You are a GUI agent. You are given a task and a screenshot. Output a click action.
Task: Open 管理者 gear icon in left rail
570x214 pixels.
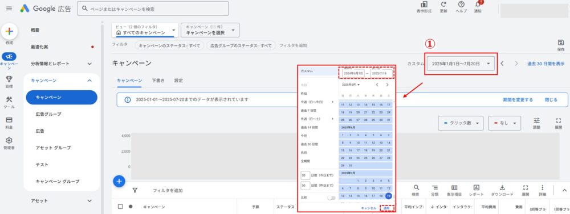(x=9, y=140)
